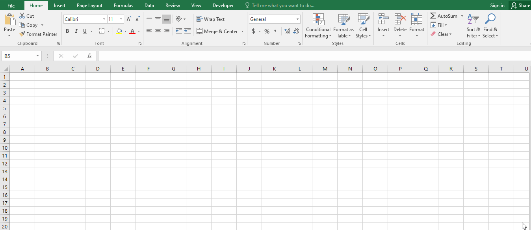Image resolution: width=531 pixels, height=230 pixels.
Task: Click Sign in link
Action: (x=497, y=6)
